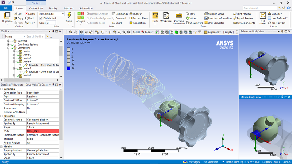Viewport: 292px width, 164px height.
Task: Click the Context tab
Action: [36, 3]
